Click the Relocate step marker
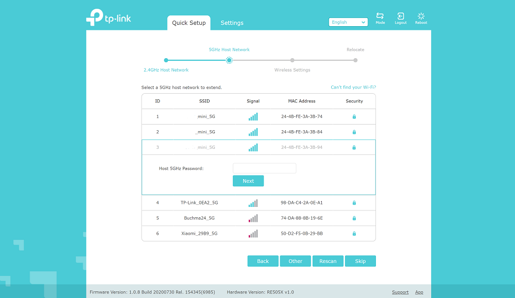 tap(355, 60)
